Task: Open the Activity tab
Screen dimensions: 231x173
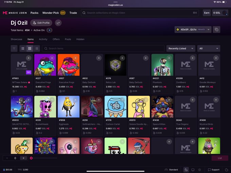Action: [43, 39]
